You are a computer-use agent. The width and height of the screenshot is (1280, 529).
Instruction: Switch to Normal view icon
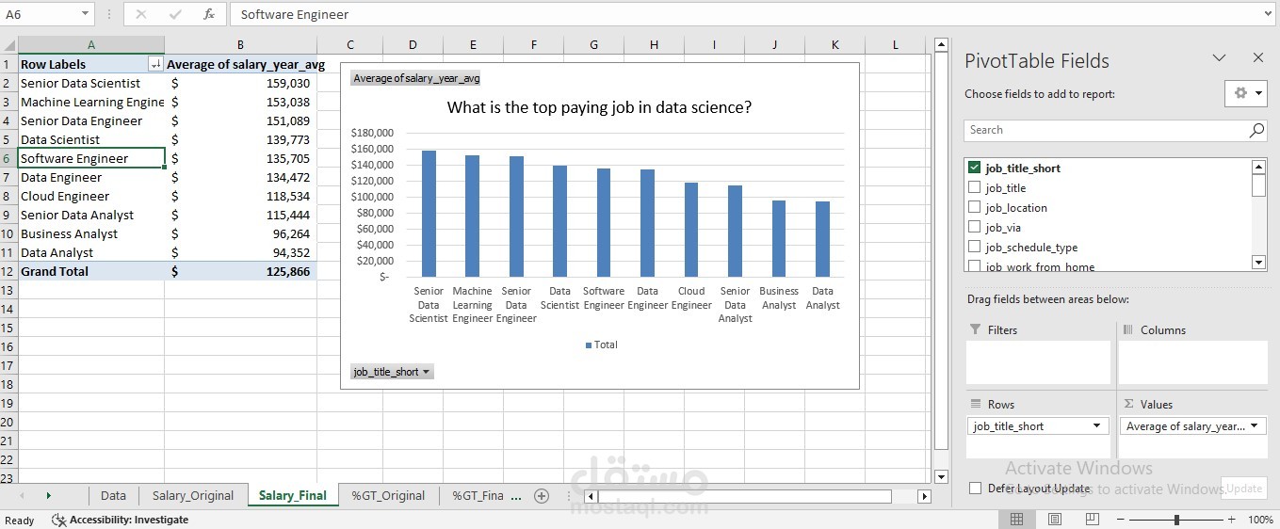click(x=1016, y=520)
